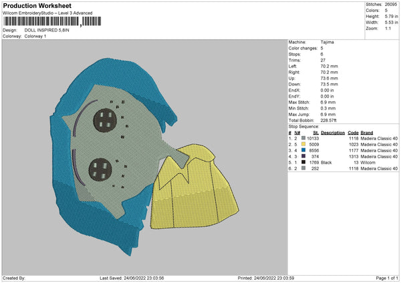Click the Zoom value 1:1

tap(388, 28)
